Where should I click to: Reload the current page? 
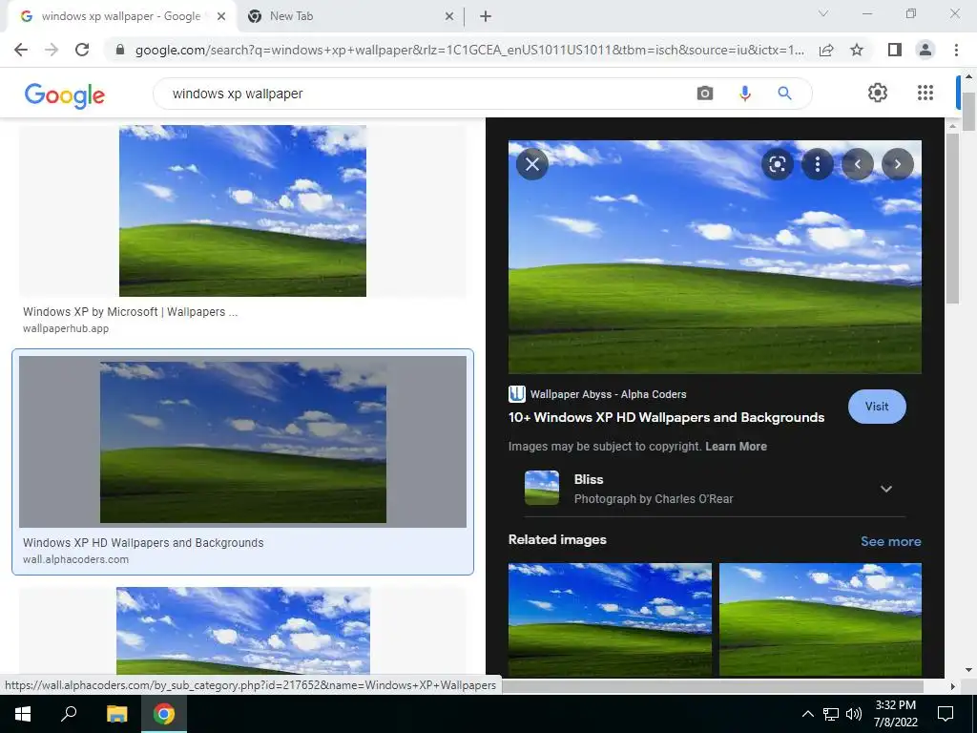point(82,50)
